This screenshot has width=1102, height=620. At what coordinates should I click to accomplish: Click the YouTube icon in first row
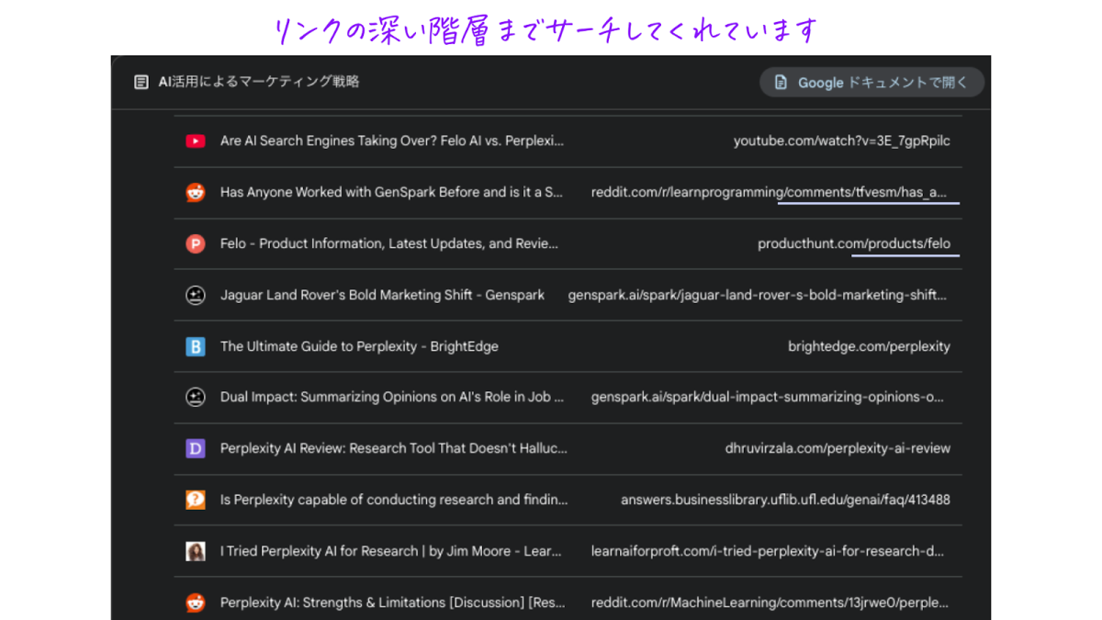(x=196, y=141)
